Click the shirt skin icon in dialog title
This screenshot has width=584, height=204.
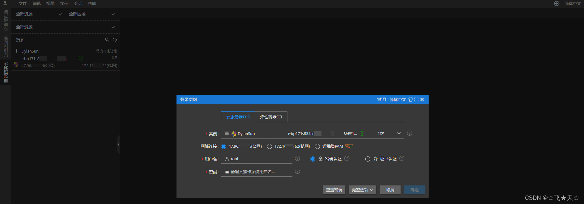pyautogui.click(x=411, y=99)
